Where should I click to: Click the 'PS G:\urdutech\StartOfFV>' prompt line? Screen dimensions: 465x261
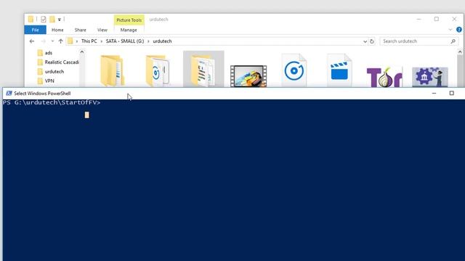click(52, 102)
